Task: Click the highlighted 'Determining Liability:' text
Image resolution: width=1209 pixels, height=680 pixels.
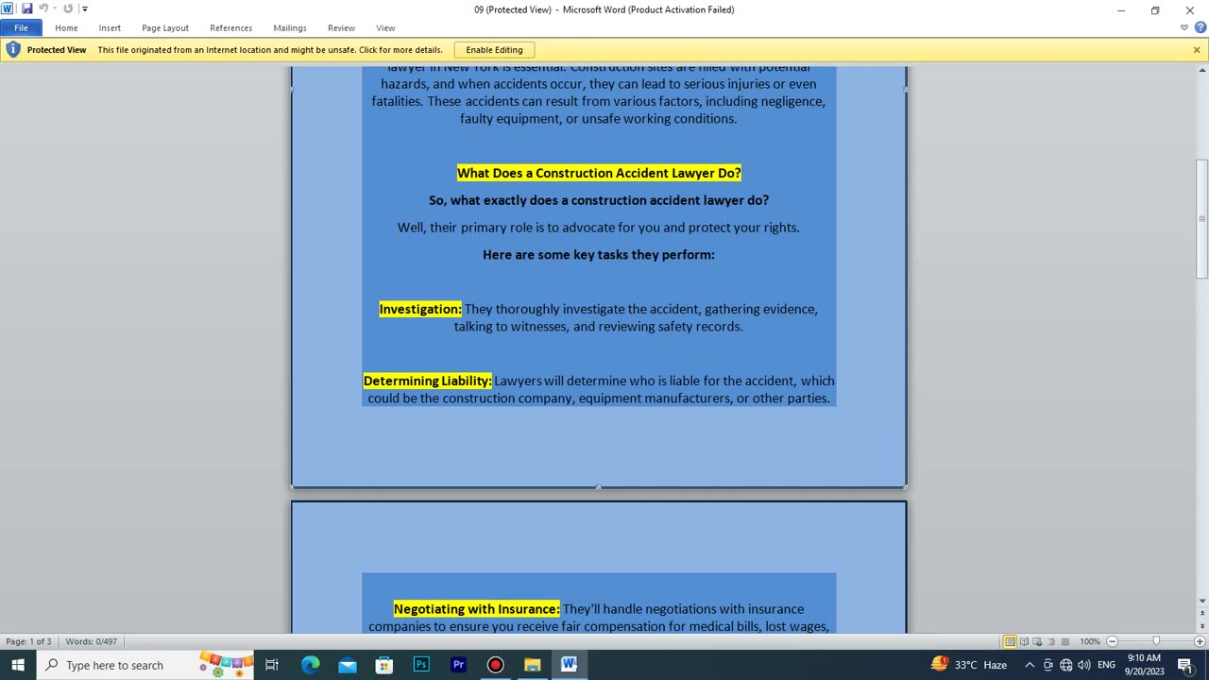Action: [x=428, y=381]
